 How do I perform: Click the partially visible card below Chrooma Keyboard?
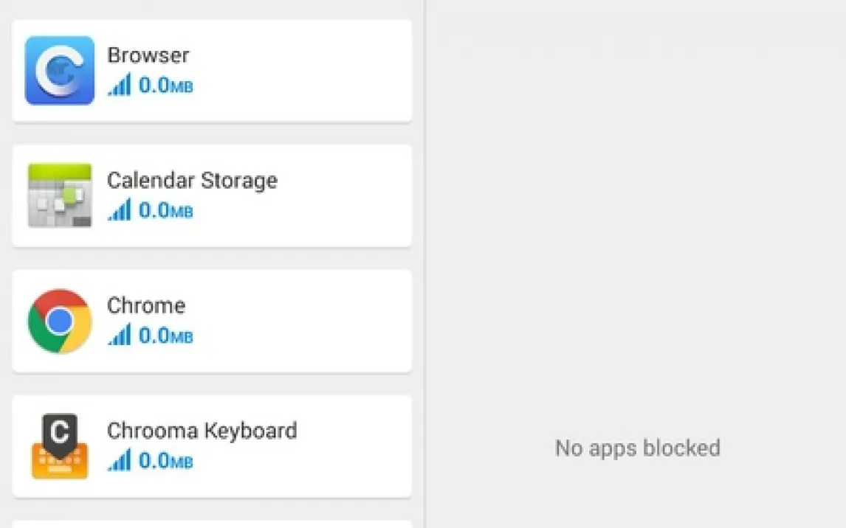click(212, 524)
